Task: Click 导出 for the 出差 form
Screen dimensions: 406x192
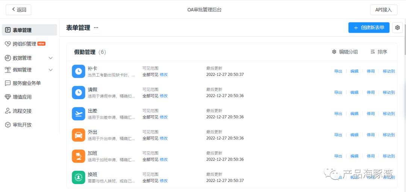Action: 338,113
